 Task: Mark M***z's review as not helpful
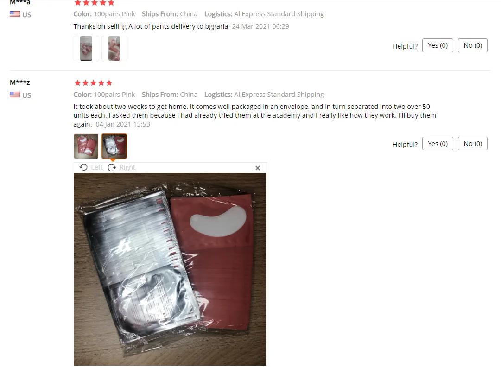coord(473,143)
